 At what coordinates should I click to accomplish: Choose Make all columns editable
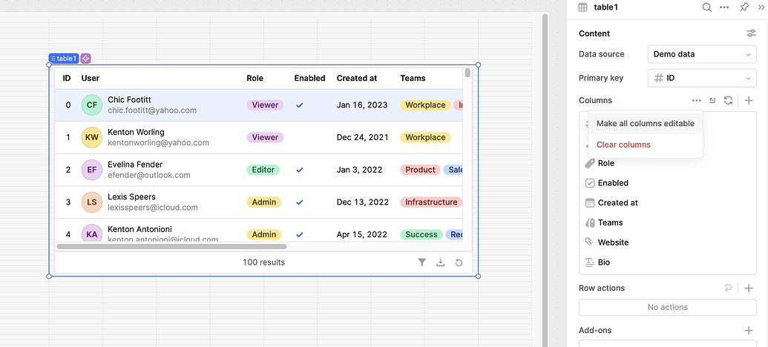coord(646,123)
